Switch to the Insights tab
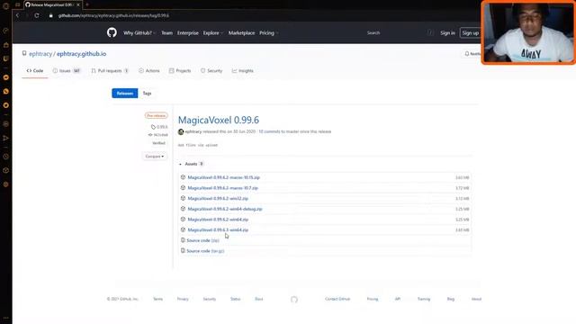This screenshot has width=576, height=324. (243, 70)
